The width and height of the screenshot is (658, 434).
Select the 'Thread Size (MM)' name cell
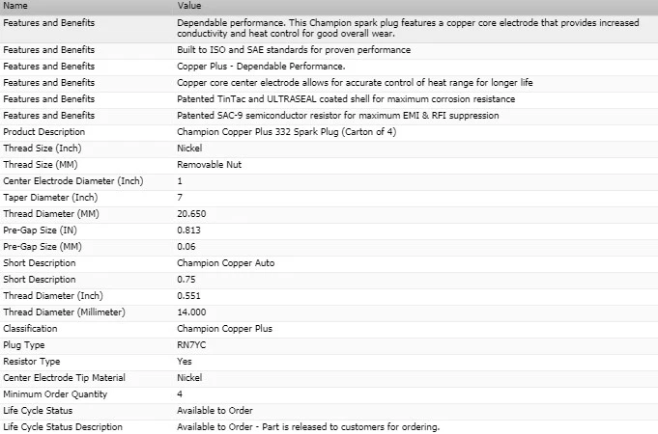pyautogui.click(x=41, y=165)
